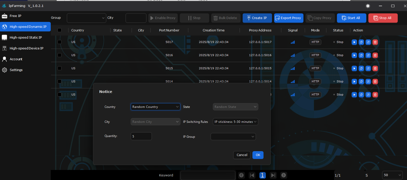
Task: Open the Random City dropdown
Action: 156,122
